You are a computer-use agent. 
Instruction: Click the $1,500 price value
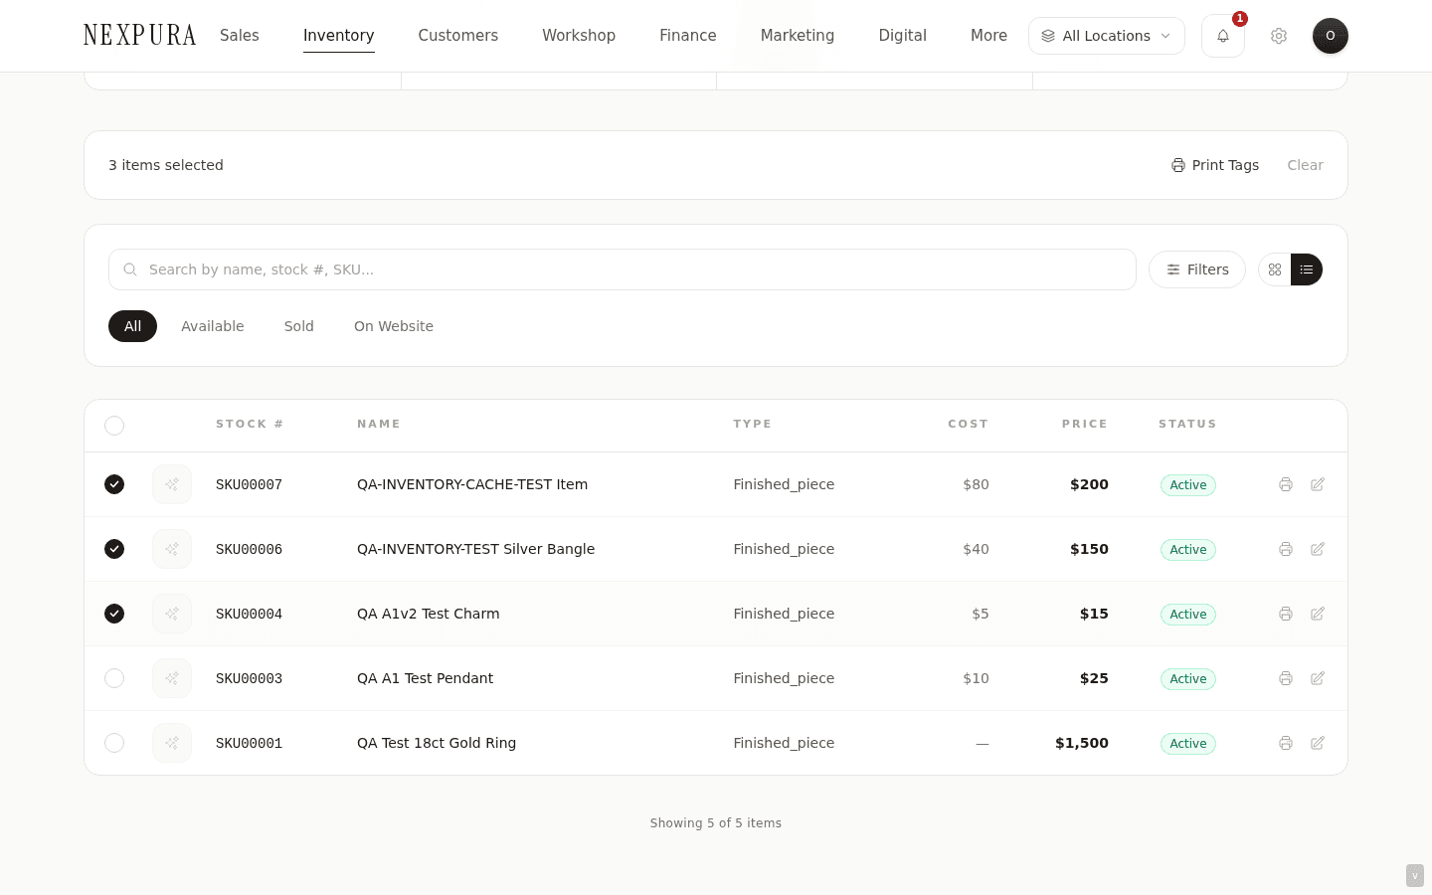tap(1082, 743)
